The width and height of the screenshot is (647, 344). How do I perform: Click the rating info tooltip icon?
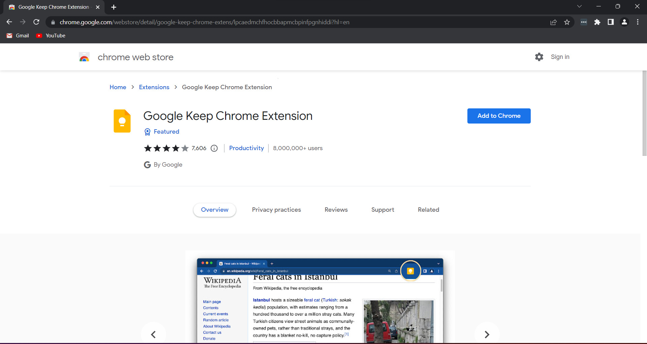[214, 148]
